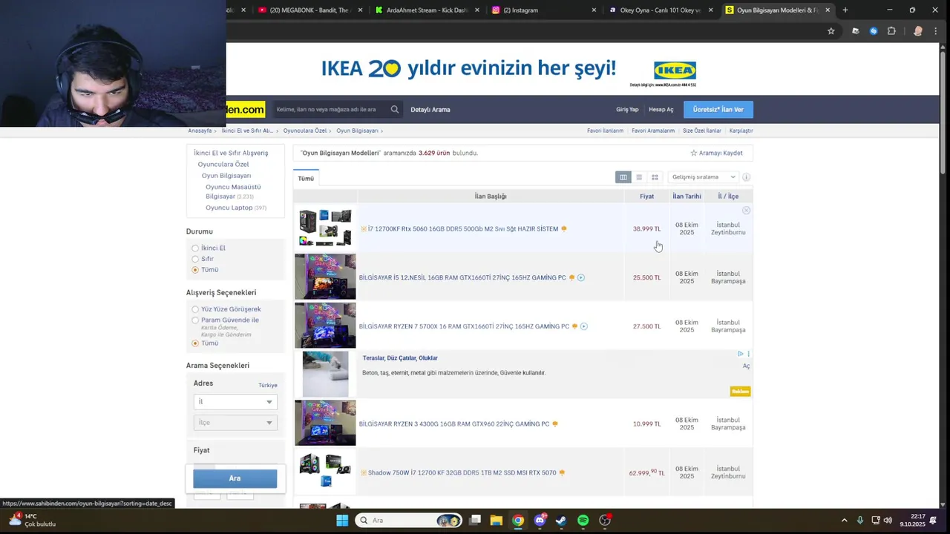Click video play icon on RYZEN 7 5700X listing
The height and width of the screenshot is (534, 950).
584,326
